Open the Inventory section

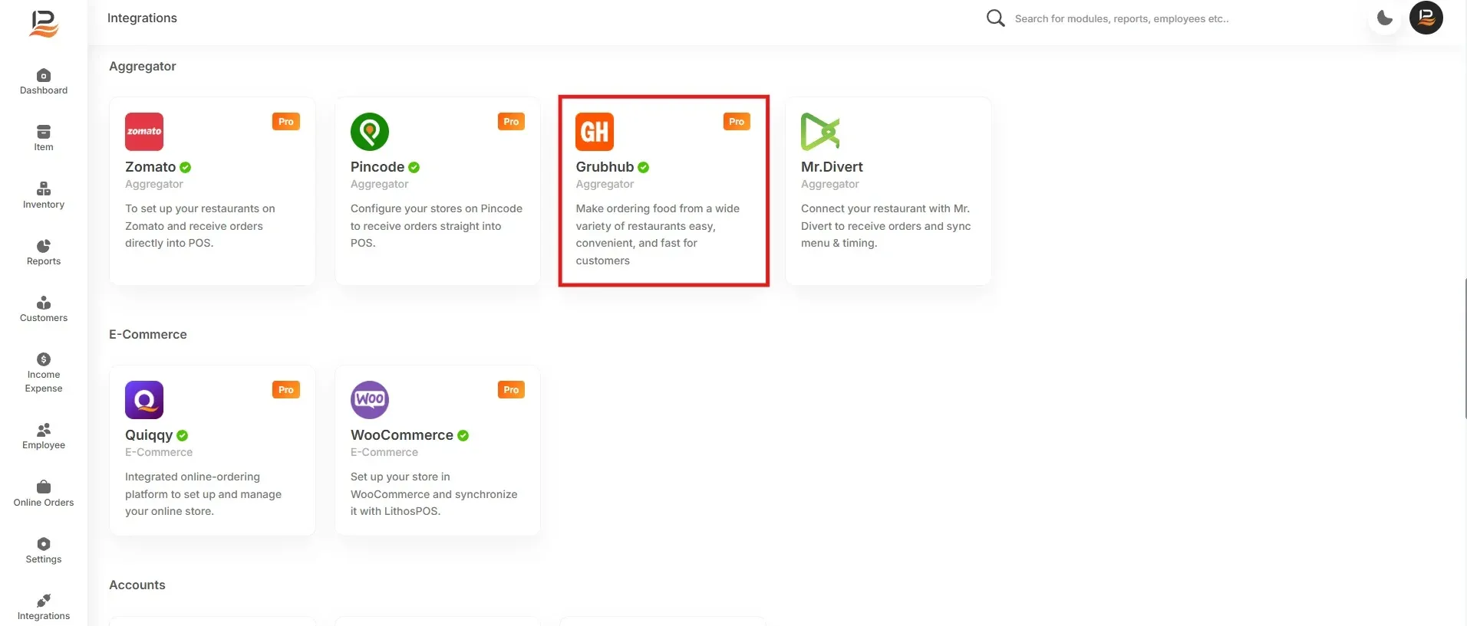click(x=44, y=195)
